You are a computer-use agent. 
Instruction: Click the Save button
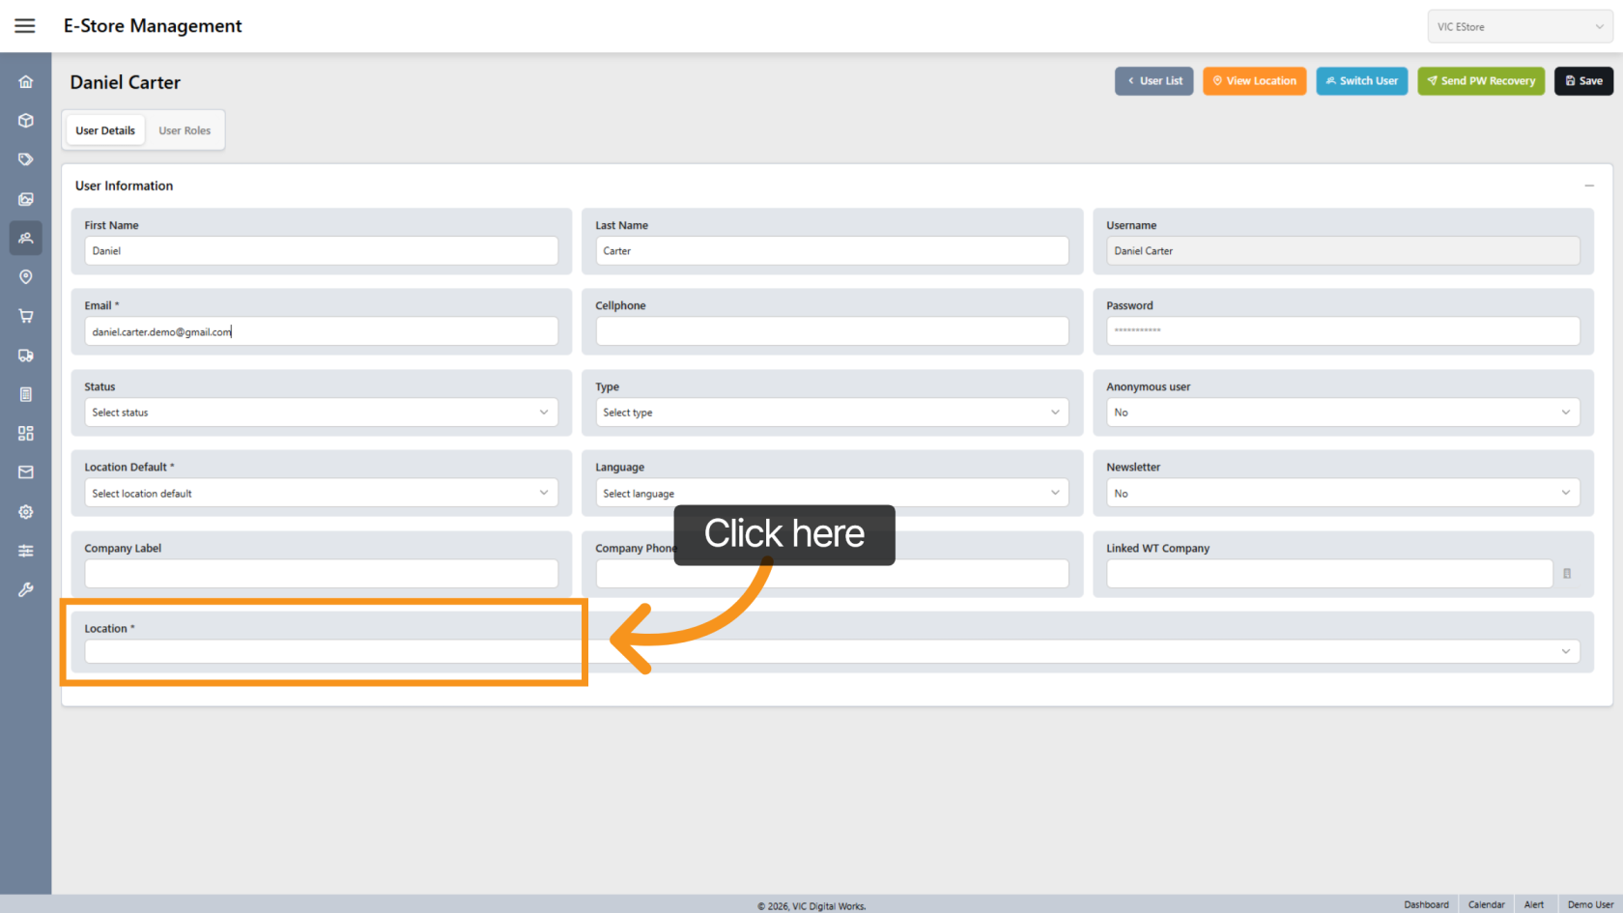click(1583, 81)
